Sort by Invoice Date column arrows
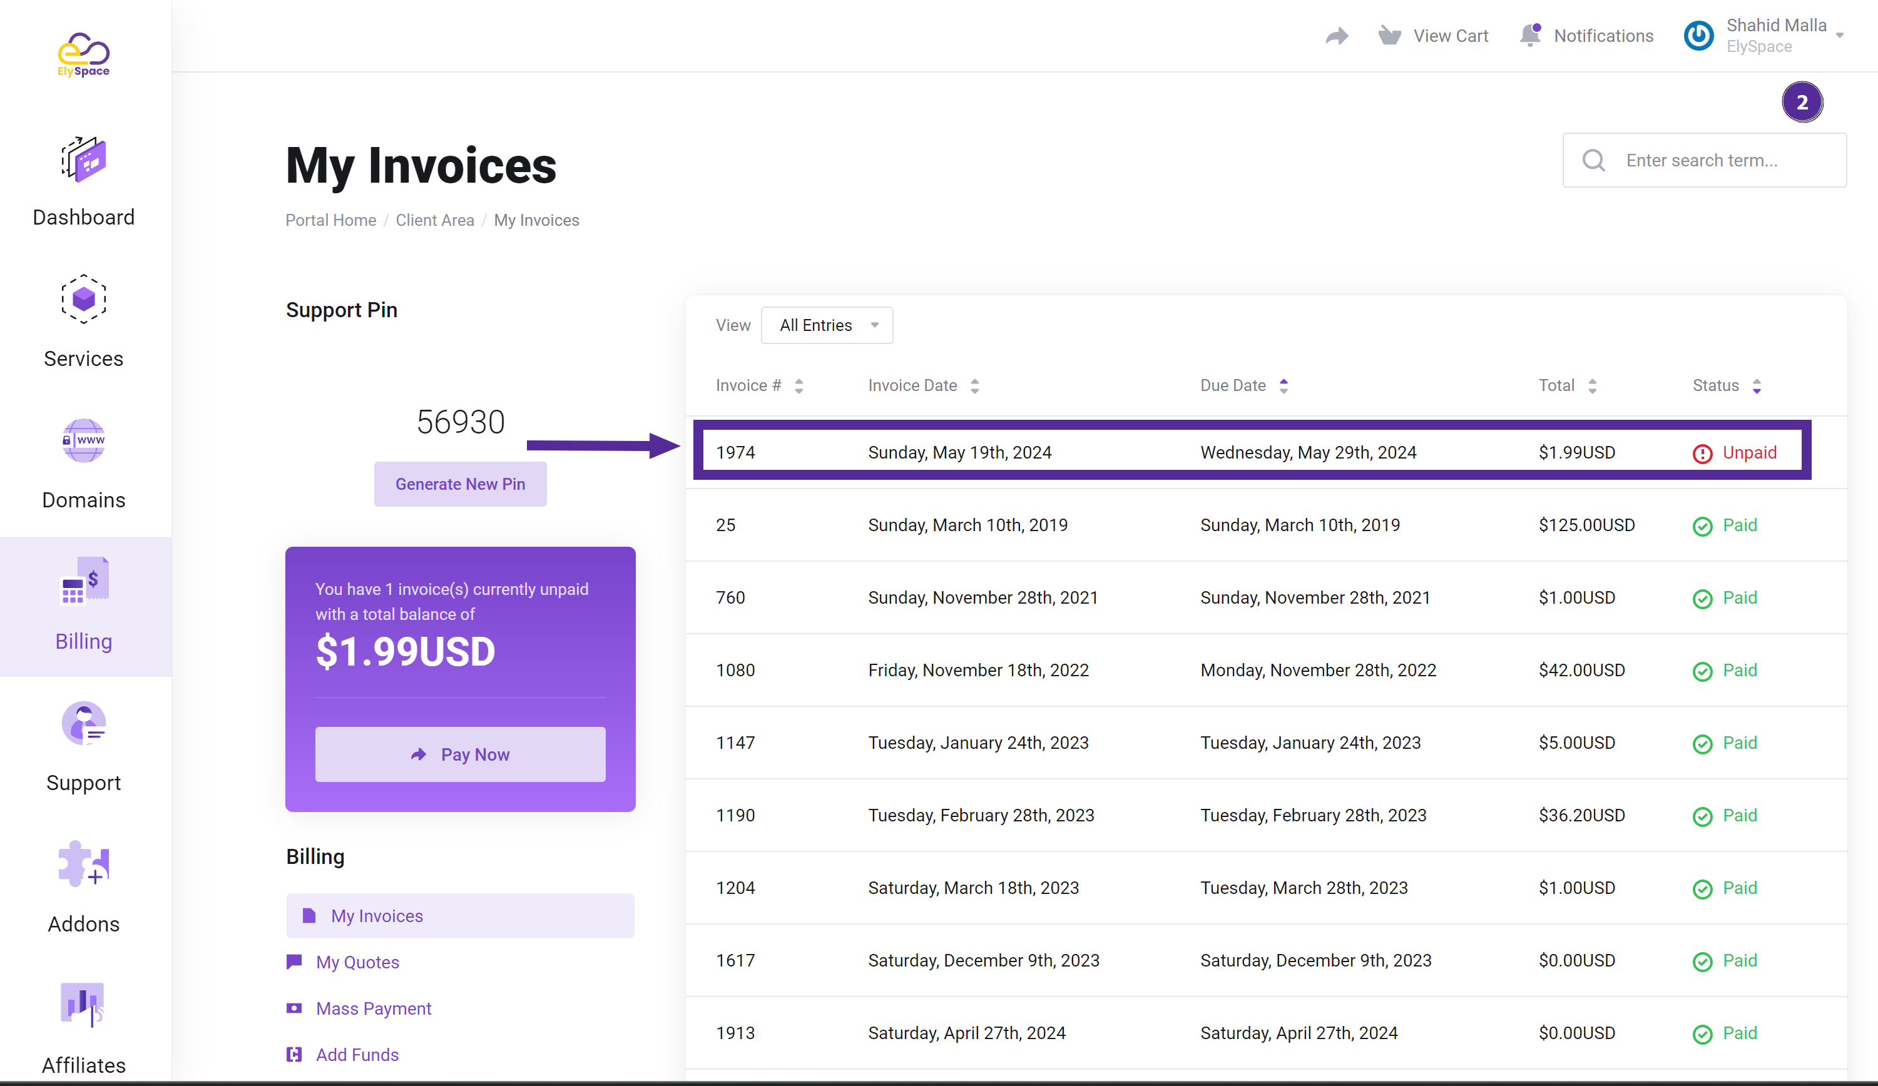 point(975,386)
